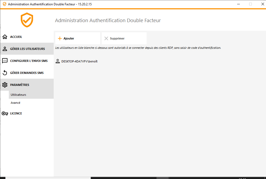Click the Administration Authentification Double Facteur heading

tap(108, 20)
